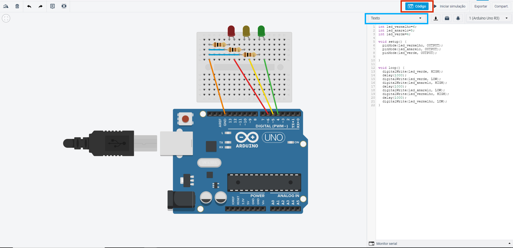Expand the Monitor serial panel arrow
The height and width of the screenshot is (248, 513).
[509, 243]
